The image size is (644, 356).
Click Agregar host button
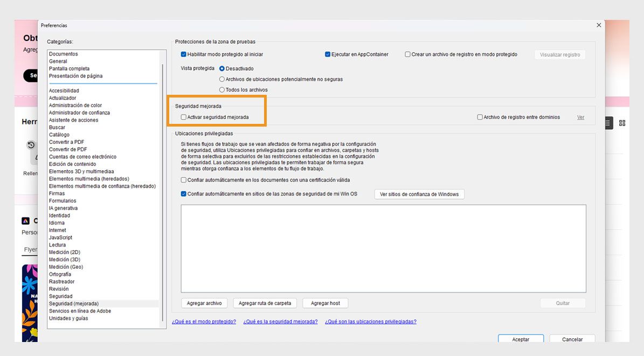click(326, 303)
